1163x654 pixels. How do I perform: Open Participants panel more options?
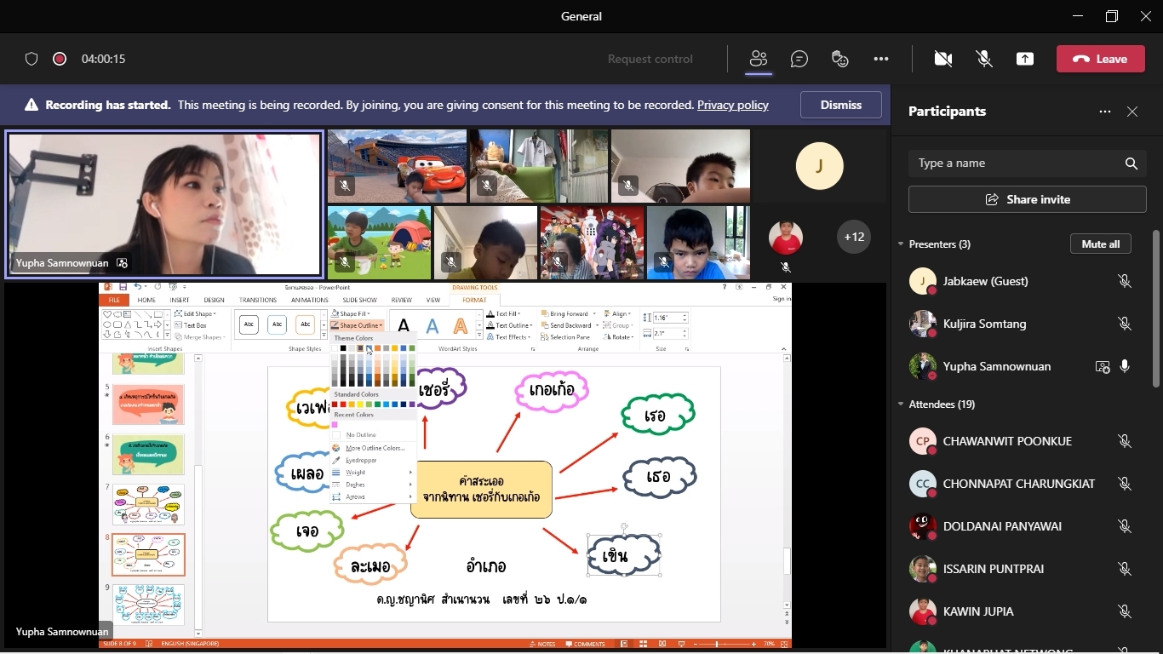(1105, 112)
